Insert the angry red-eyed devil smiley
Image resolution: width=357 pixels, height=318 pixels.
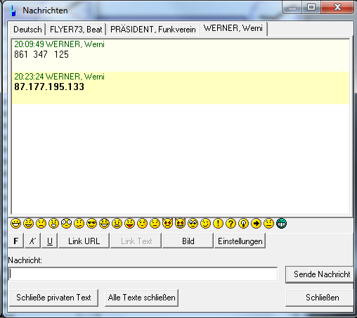167,224
